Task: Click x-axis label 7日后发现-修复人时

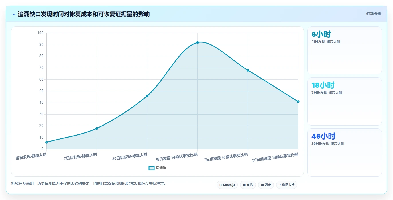Action: pyautogui.click(x=80, y=156)
